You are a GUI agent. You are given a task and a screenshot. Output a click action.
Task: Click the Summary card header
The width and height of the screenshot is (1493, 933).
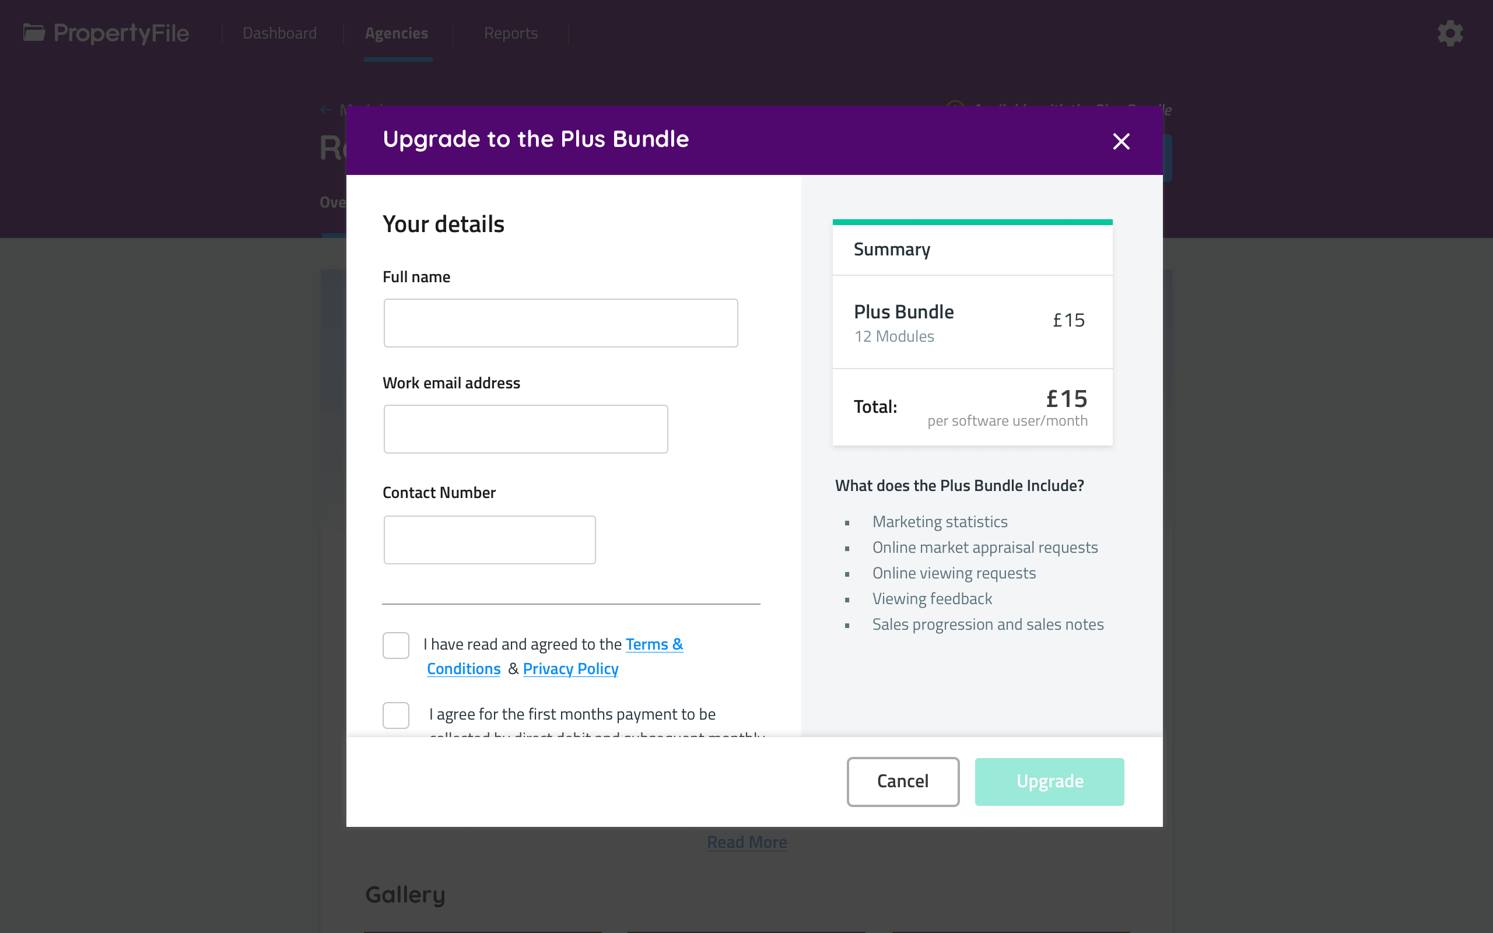[x=972, y=250]
